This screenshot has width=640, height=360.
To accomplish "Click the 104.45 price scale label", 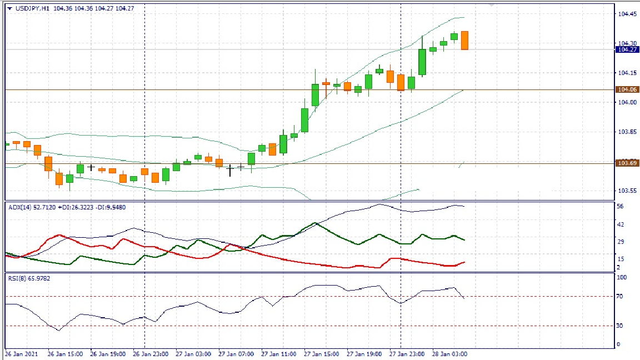I will click(627, 14).
